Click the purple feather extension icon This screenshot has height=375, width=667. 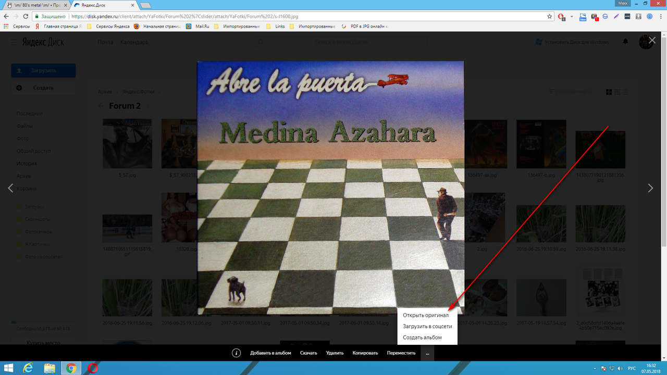click(x=616, y=16)
